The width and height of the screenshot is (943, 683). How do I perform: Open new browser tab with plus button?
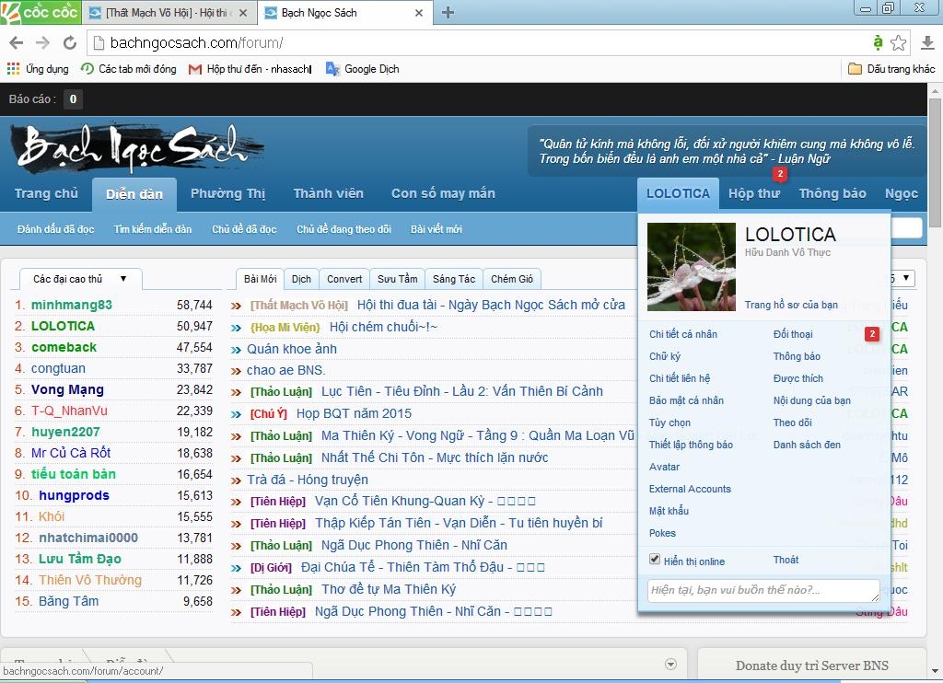448,13
